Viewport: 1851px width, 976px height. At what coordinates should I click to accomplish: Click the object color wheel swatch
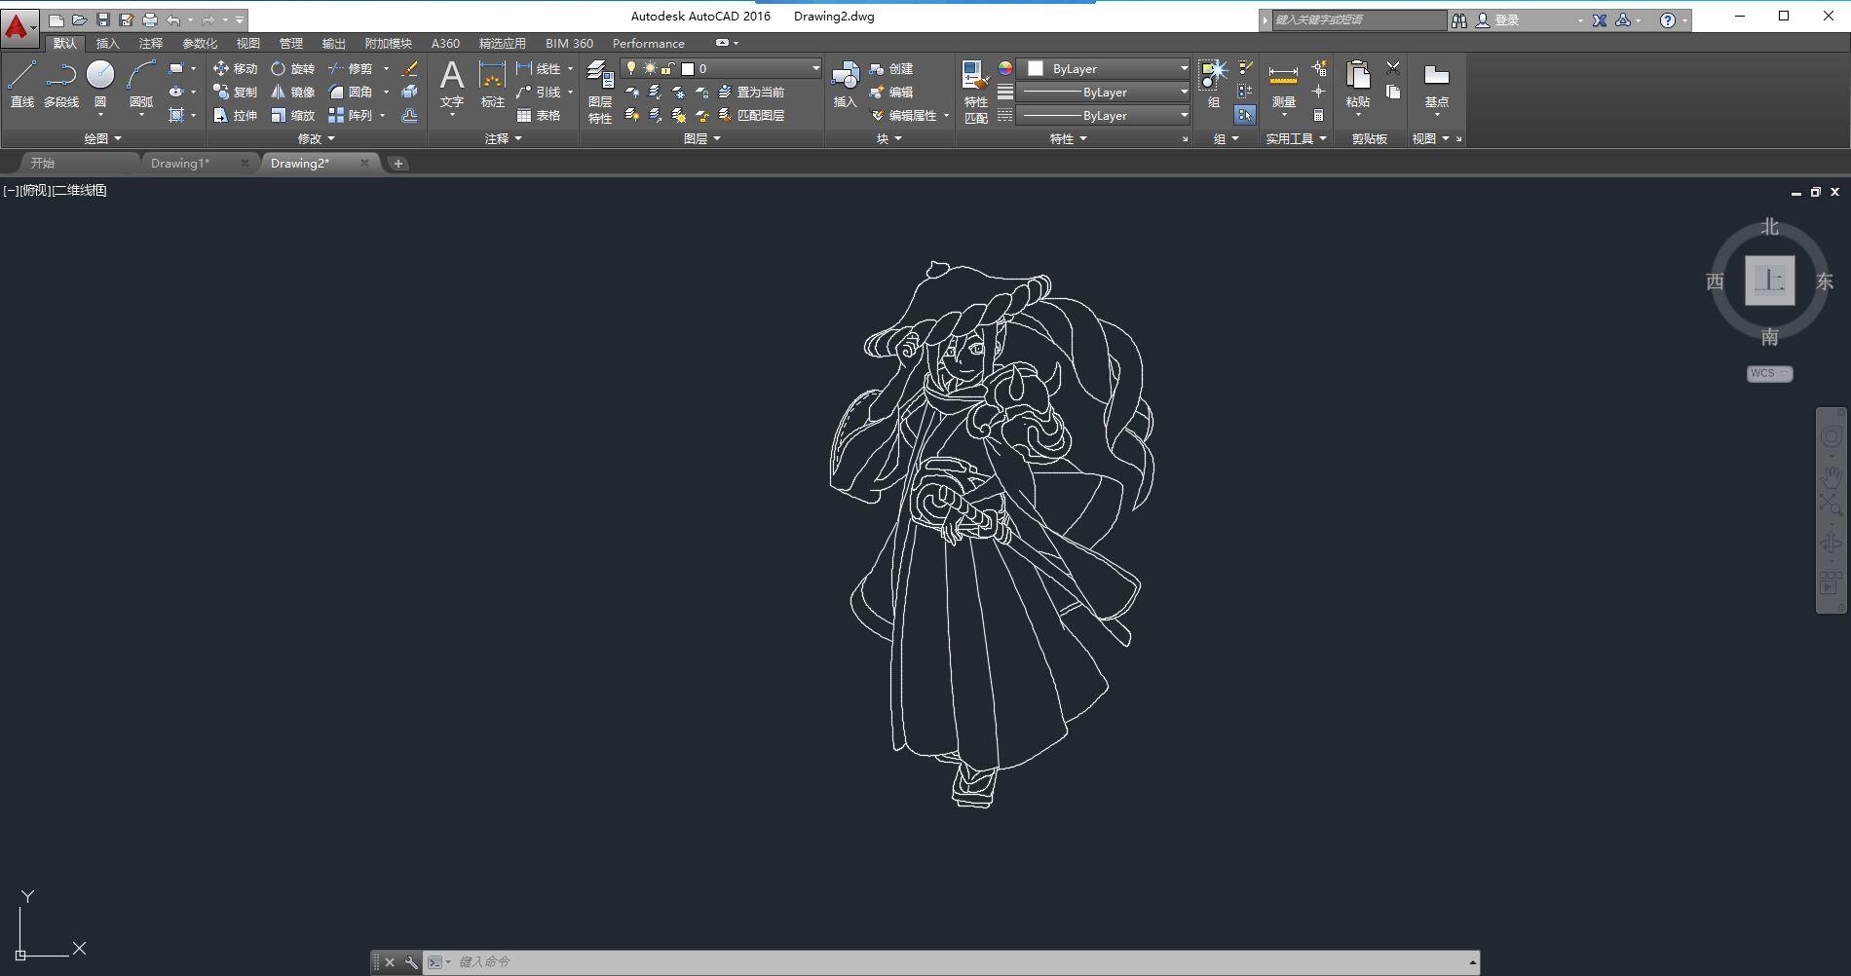1004,68
